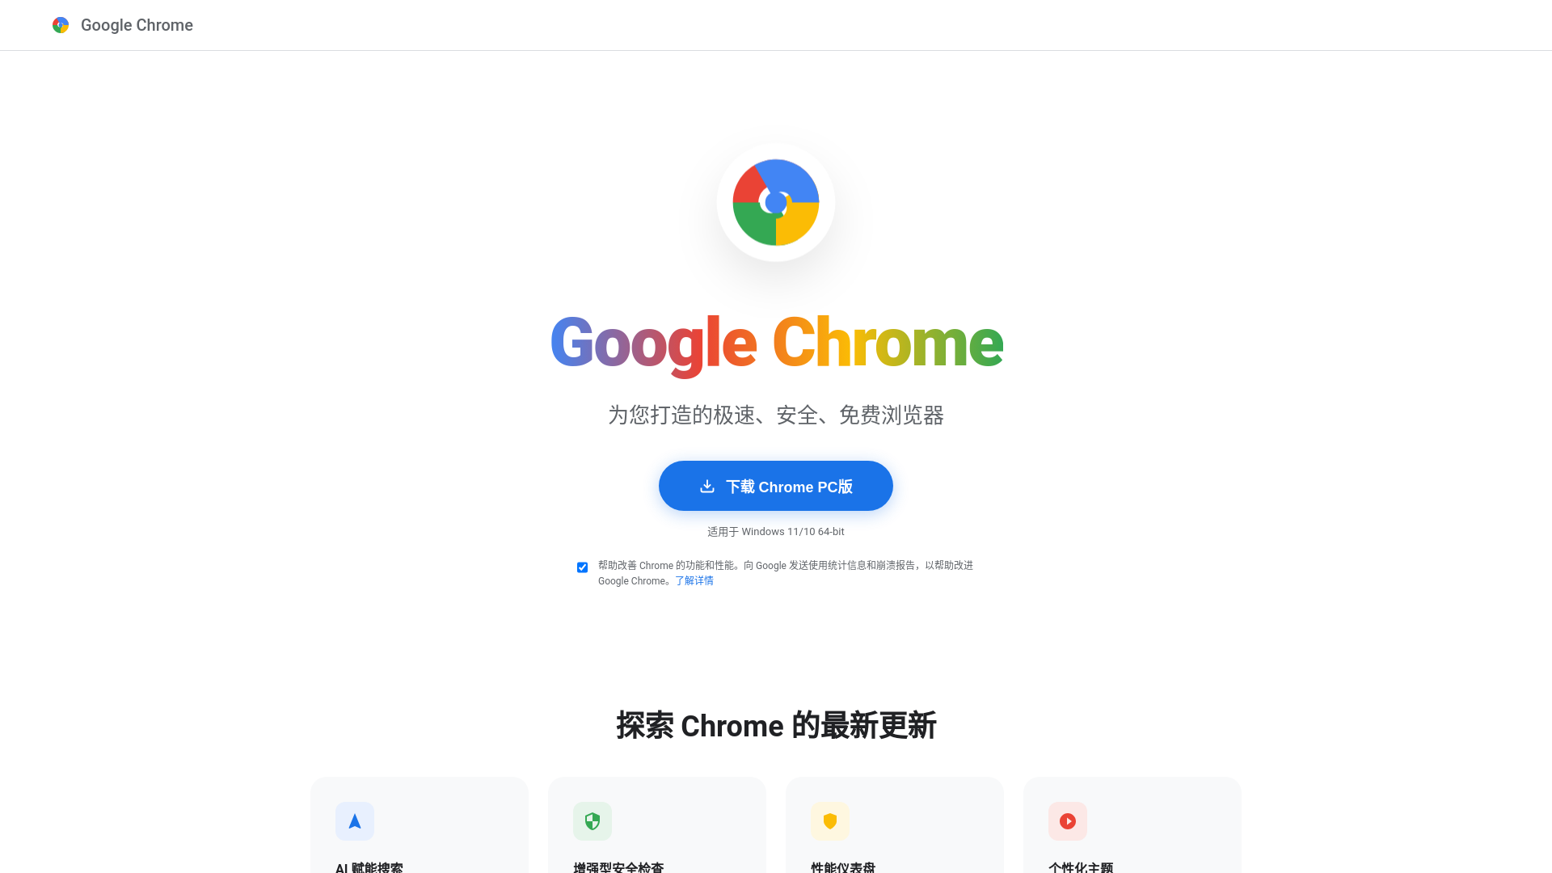
Task: Open the 了解详情 link
Action: click(694, 580)
